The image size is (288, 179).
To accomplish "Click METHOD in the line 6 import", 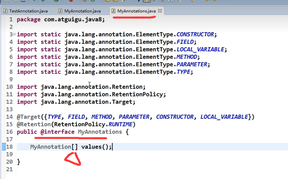I will coord(187,57).
